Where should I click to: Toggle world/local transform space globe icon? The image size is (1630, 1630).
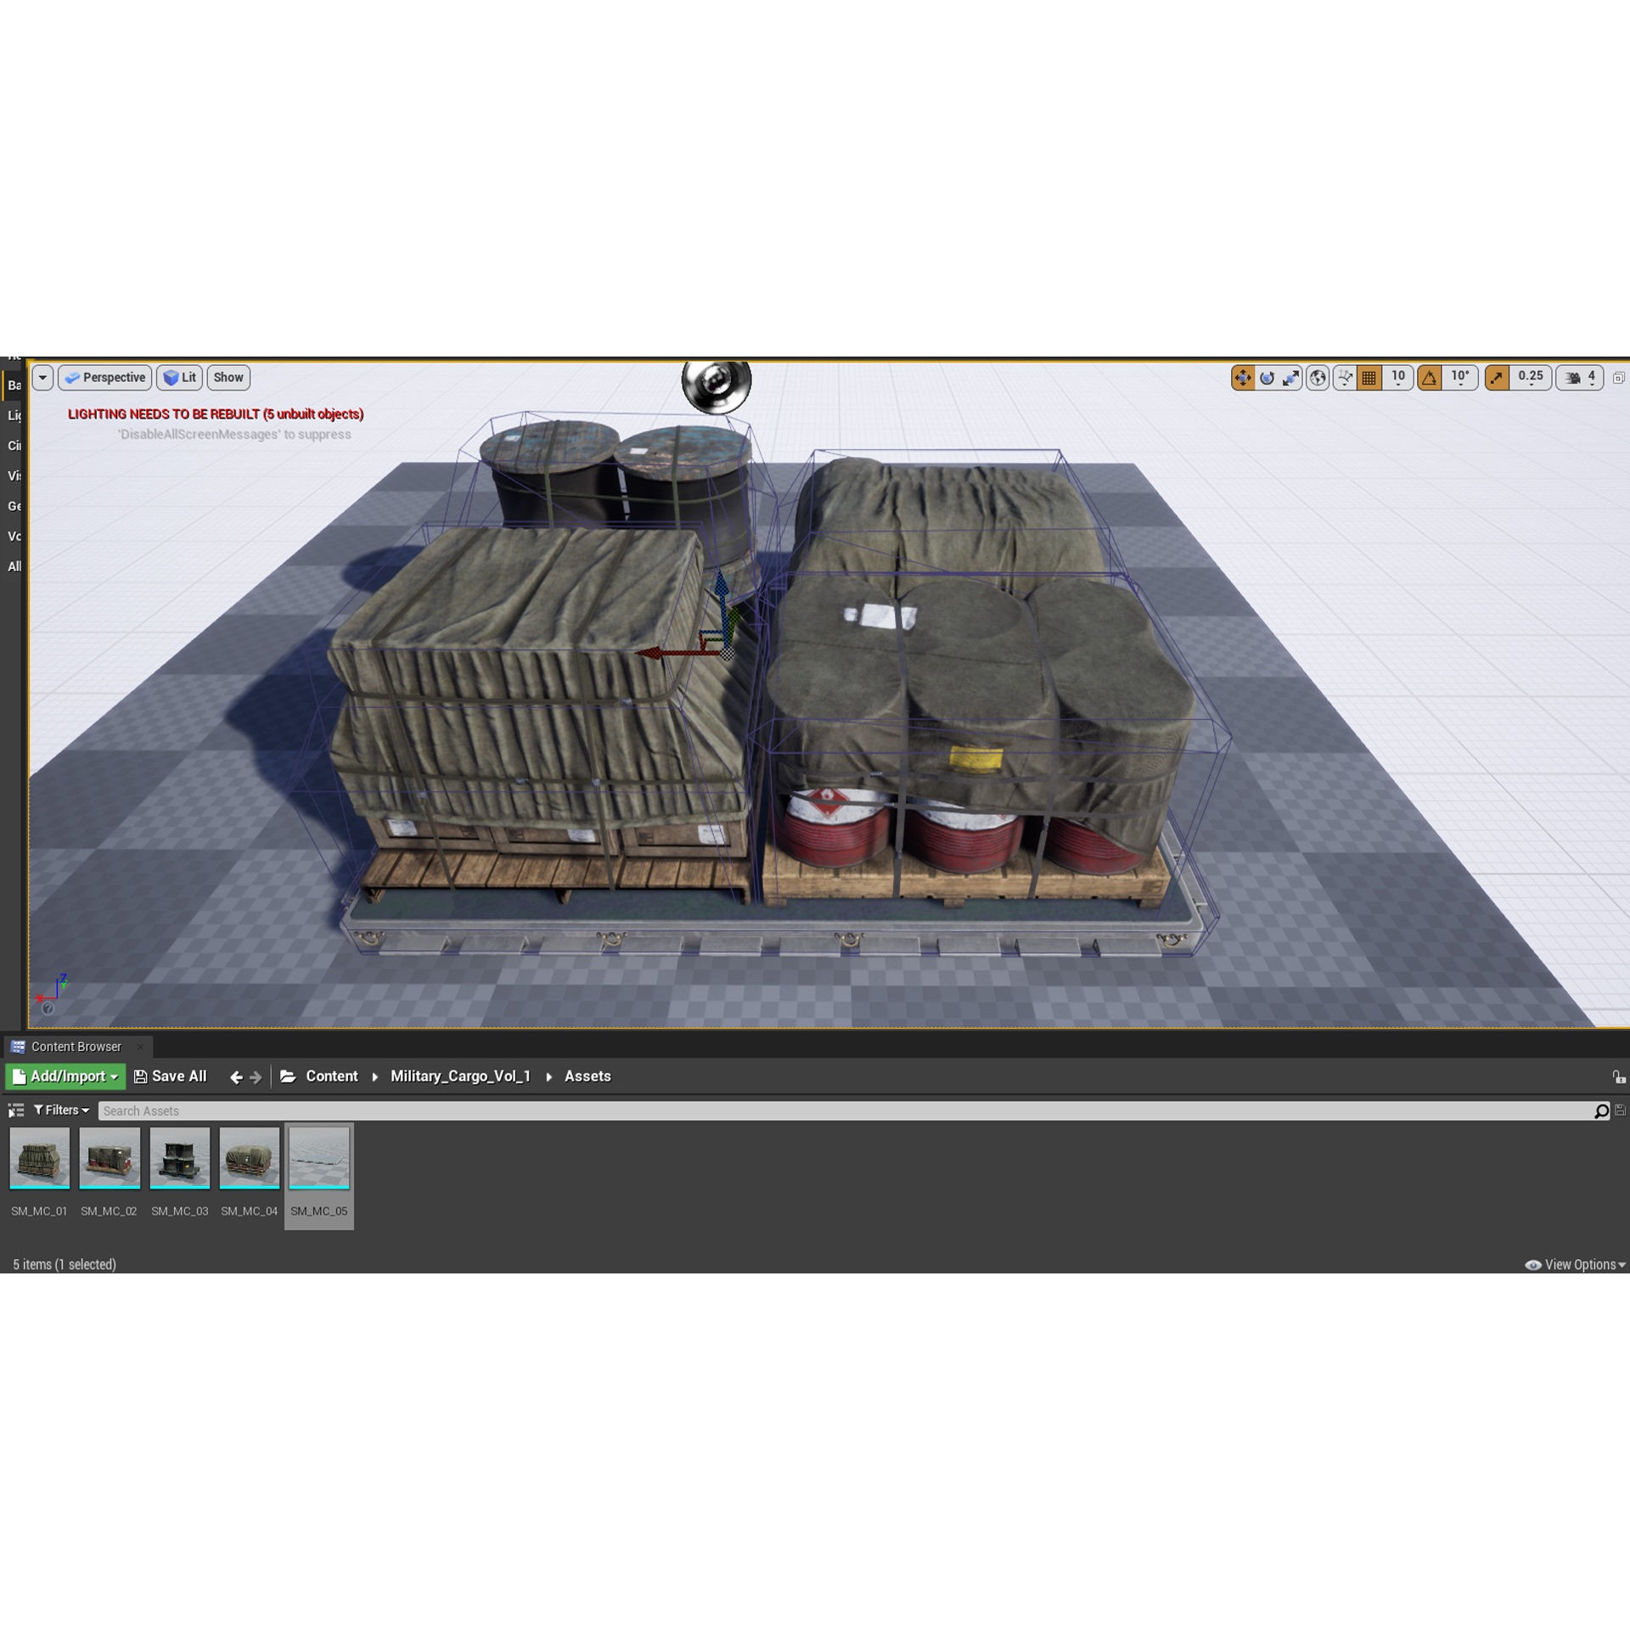1318,378
